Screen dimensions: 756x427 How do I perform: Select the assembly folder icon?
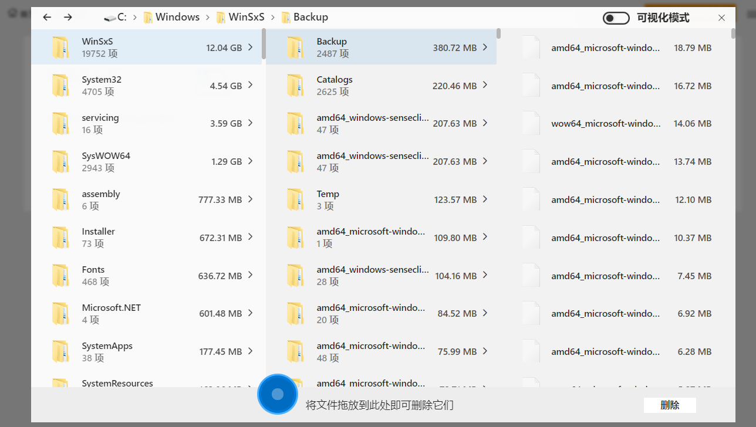60,200
